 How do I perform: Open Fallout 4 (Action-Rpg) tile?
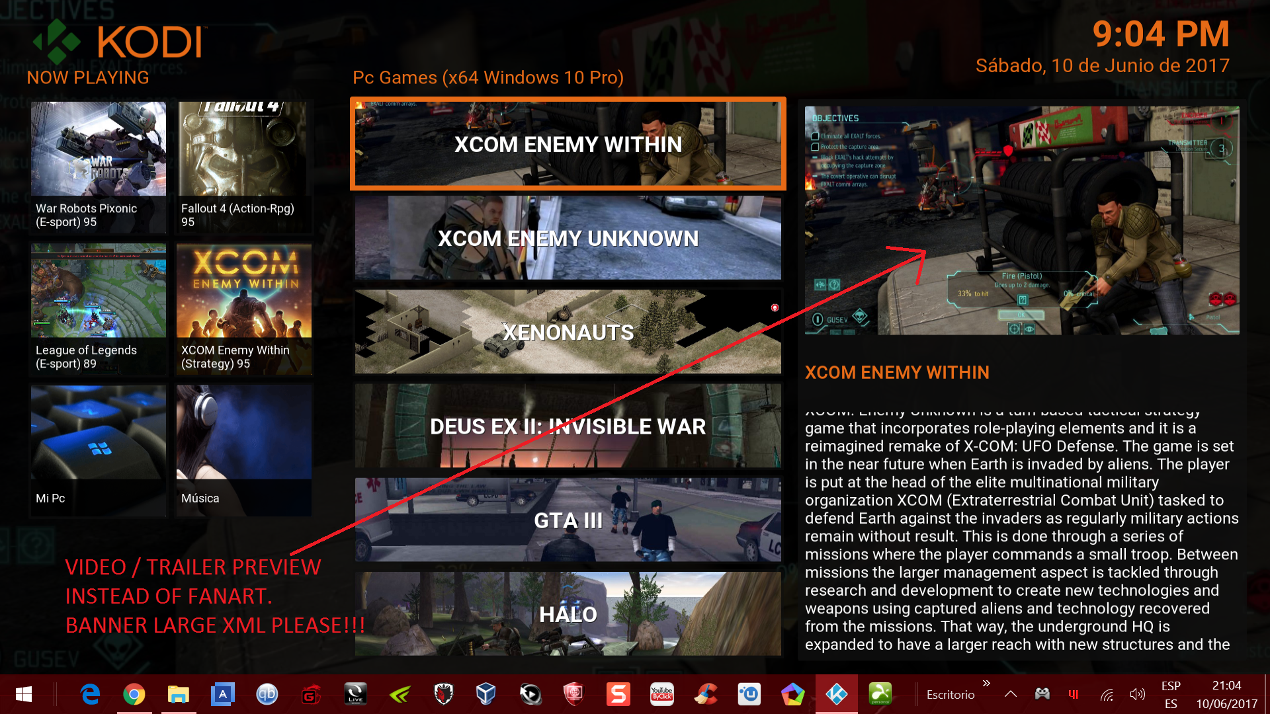click(x=243, y=167)
